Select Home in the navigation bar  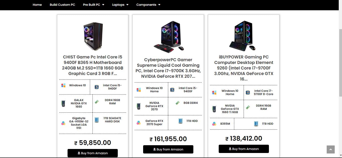tap(37, 5)
